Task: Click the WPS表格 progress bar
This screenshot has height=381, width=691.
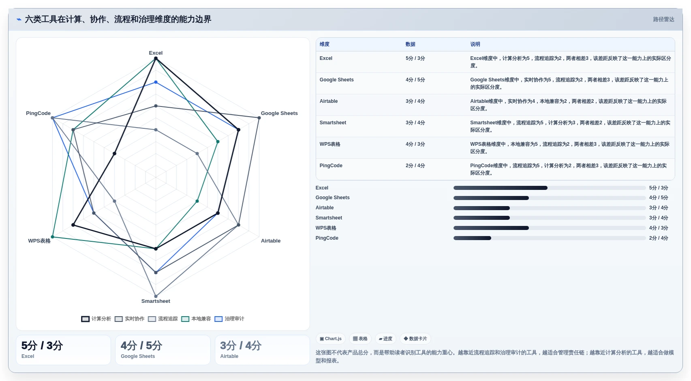Action: tap(550, 228)
